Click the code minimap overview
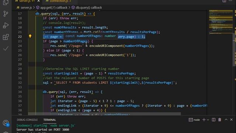This screenshot has height=133, width=236. [x=221, y=22]
